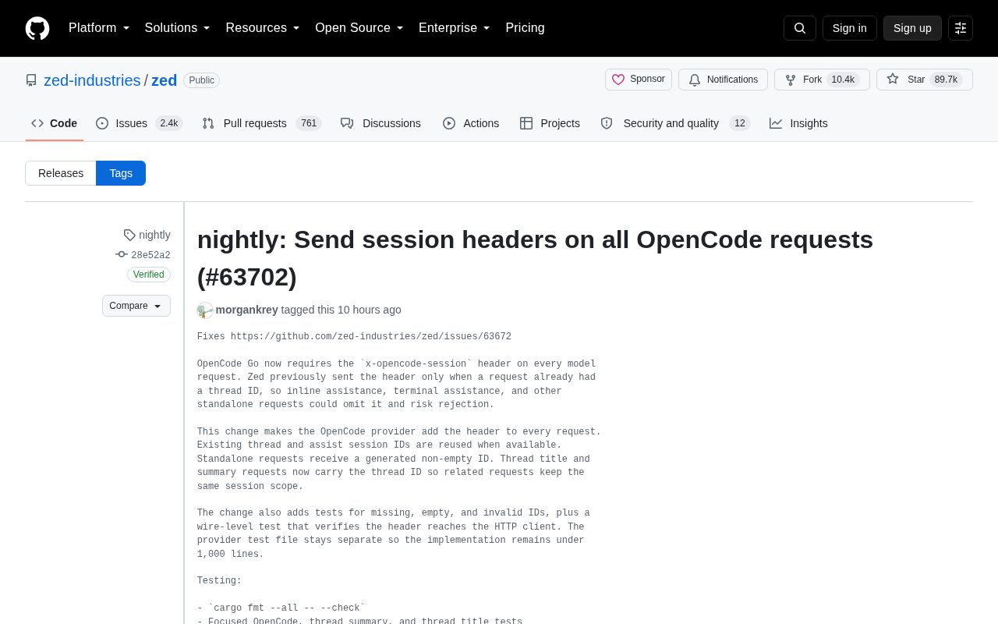The width and height of the screenshot is (998, 624).
Task: Select the Tags view button
Action: coord(121,173)
